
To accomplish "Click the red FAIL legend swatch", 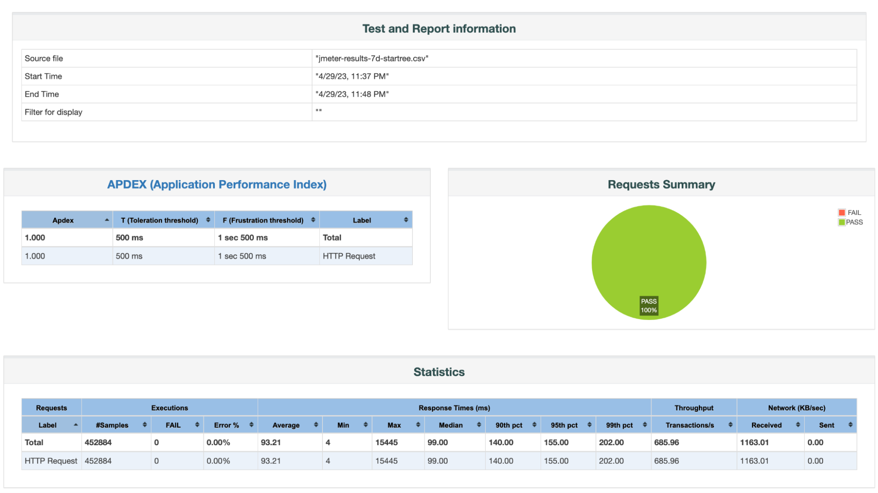I will pos(842,213).
